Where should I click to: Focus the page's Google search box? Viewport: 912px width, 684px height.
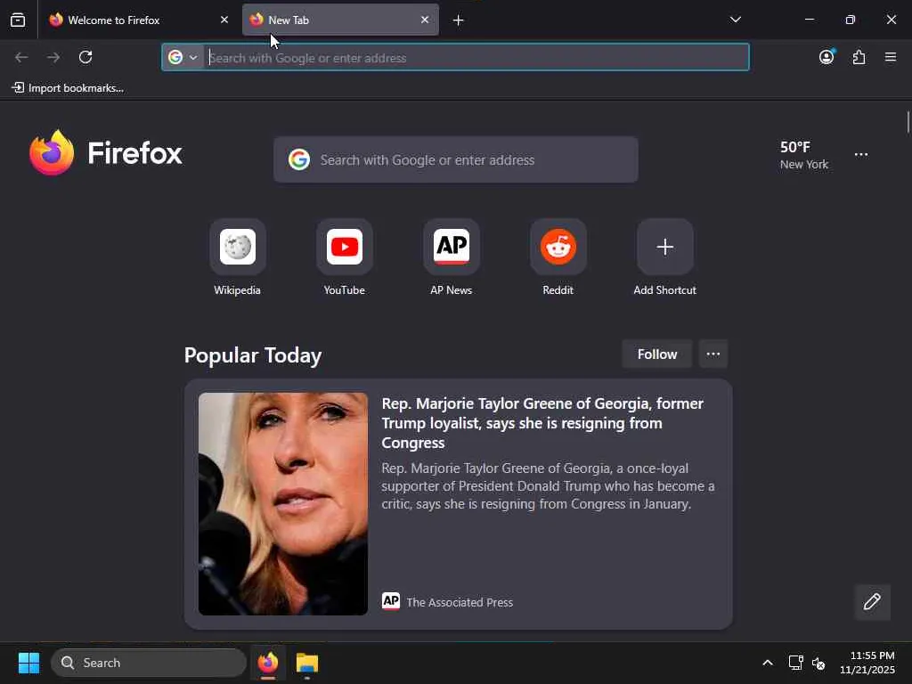click(x=456, y=159)
